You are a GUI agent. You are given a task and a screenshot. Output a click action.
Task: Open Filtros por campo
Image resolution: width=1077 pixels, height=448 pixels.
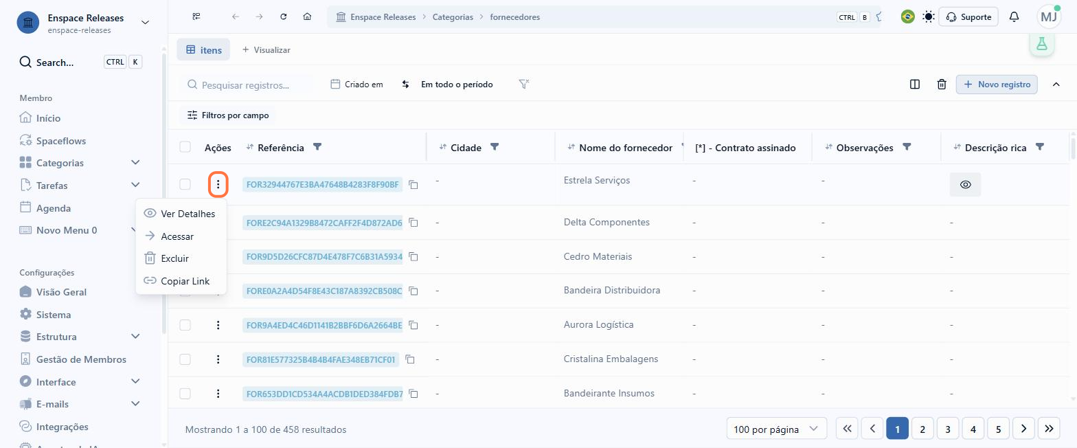click(227, 115)
